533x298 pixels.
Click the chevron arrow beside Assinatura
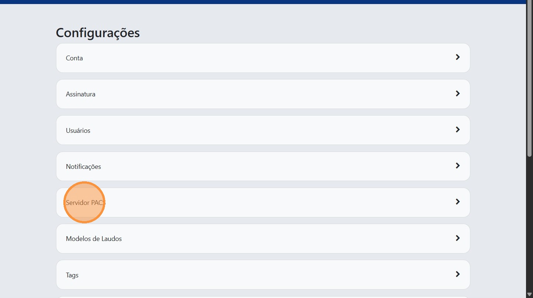(x=457, y=93)
